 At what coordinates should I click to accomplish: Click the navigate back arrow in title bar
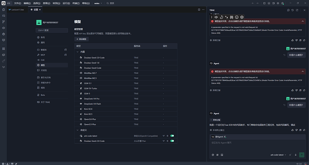pyautogui.click(x=253, y=3)
